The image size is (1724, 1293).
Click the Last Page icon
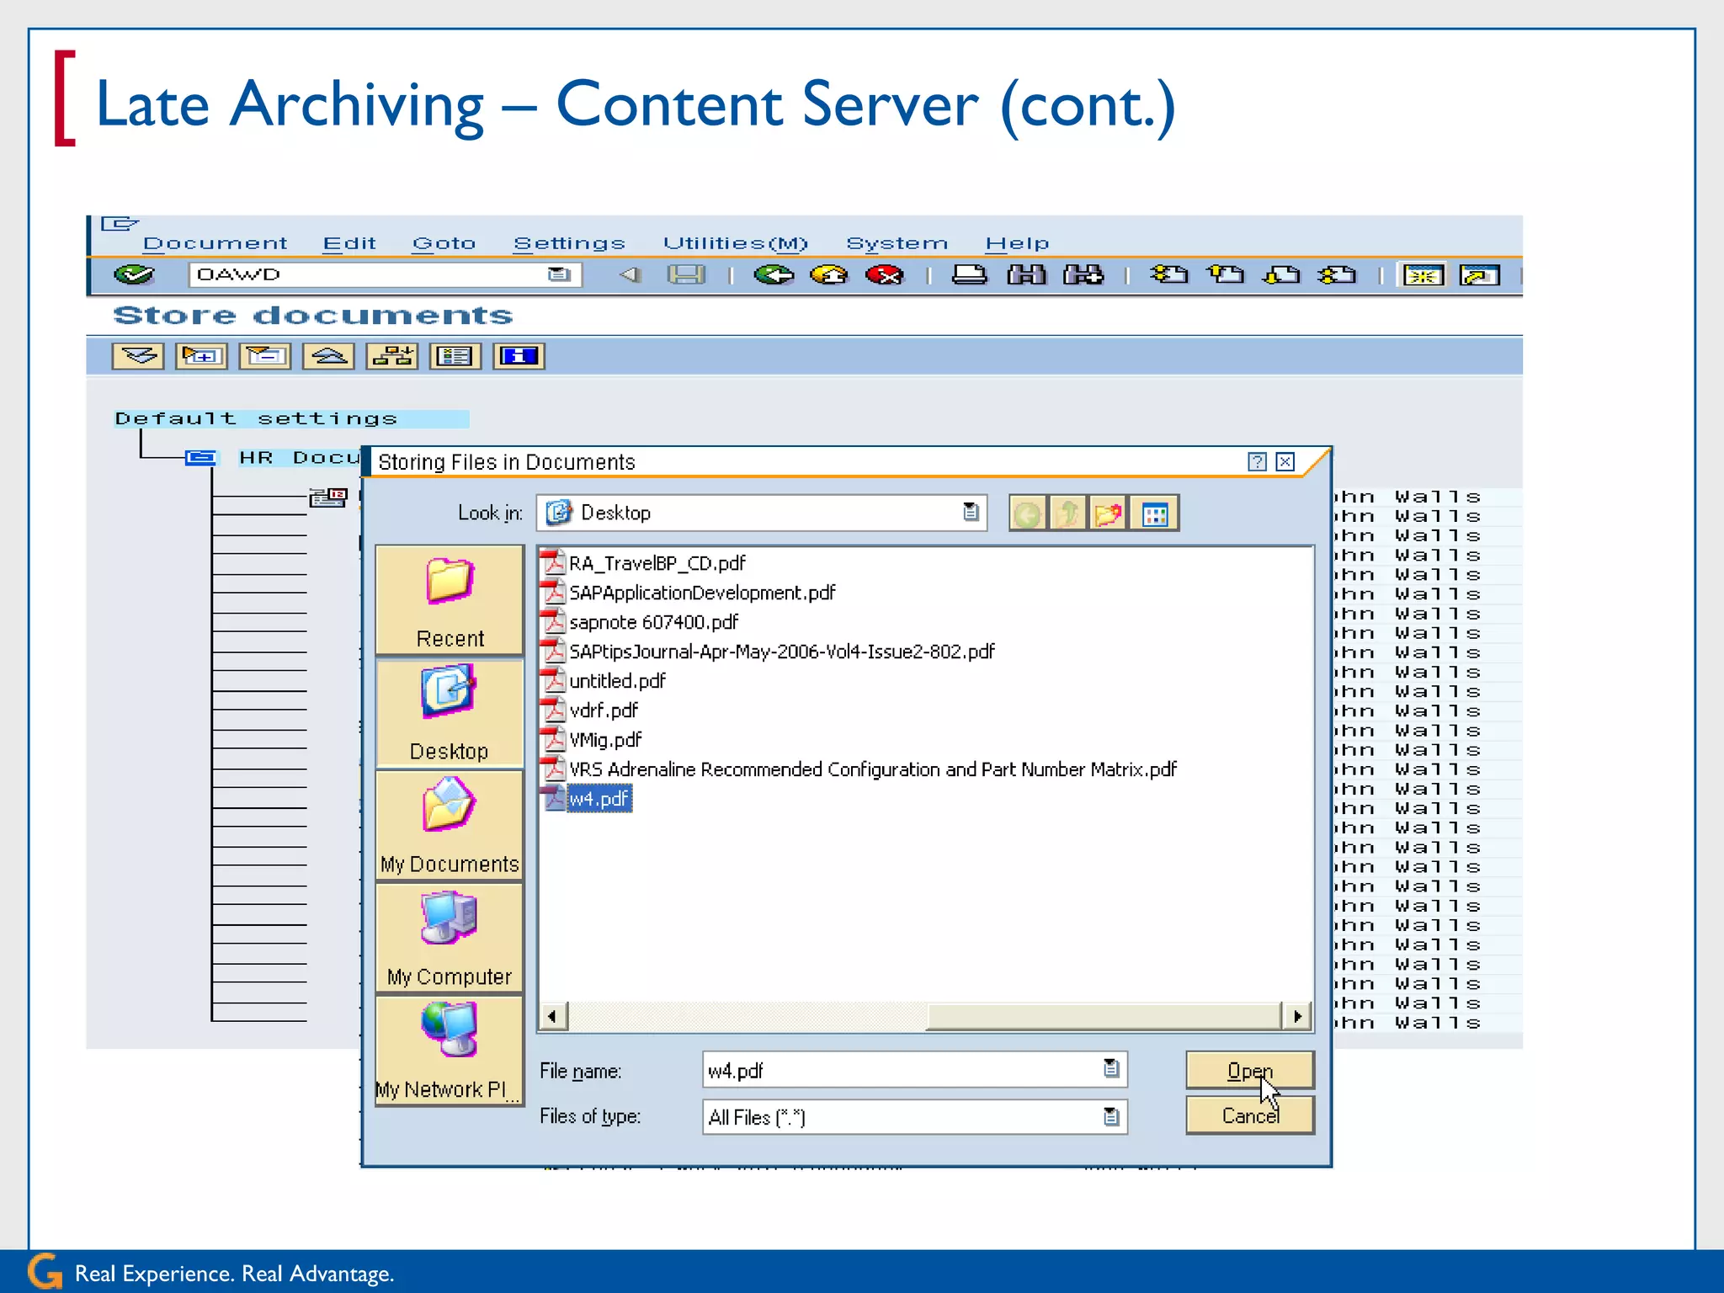(1338, 274)
